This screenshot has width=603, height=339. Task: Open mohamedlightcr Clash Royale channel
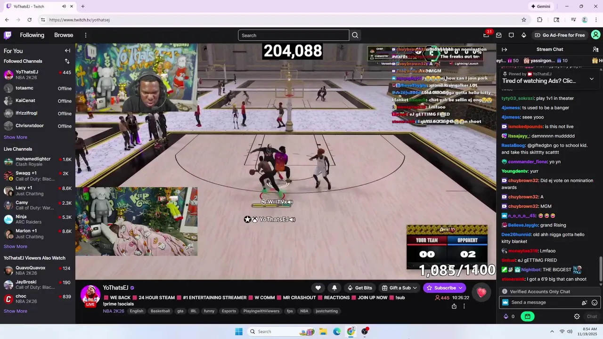38,161
